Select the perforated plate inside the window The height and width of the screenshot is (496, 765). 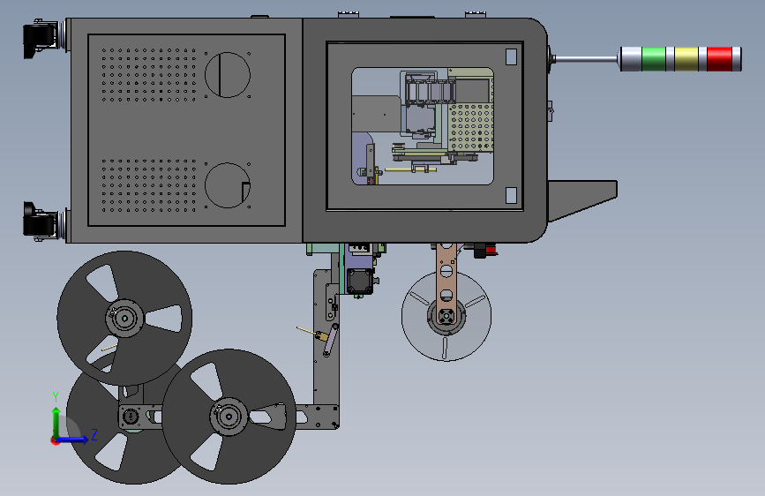point(470,127)
